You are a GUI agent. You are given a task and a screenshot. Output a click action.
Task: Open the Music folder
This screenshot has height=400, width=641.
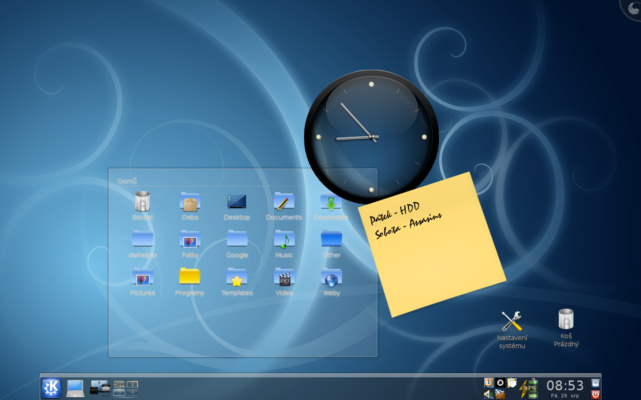284,244
